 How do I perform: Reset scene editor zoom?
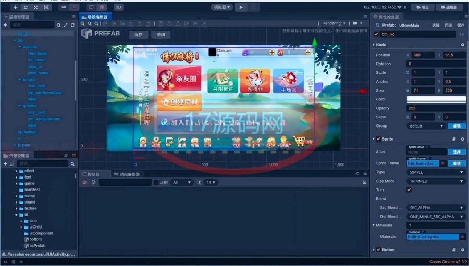click(96, 23)
